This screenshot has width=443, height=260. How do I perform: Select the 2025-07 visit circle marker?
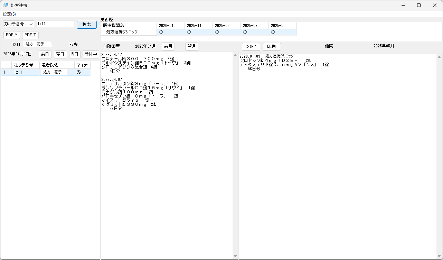pos(245,32)
